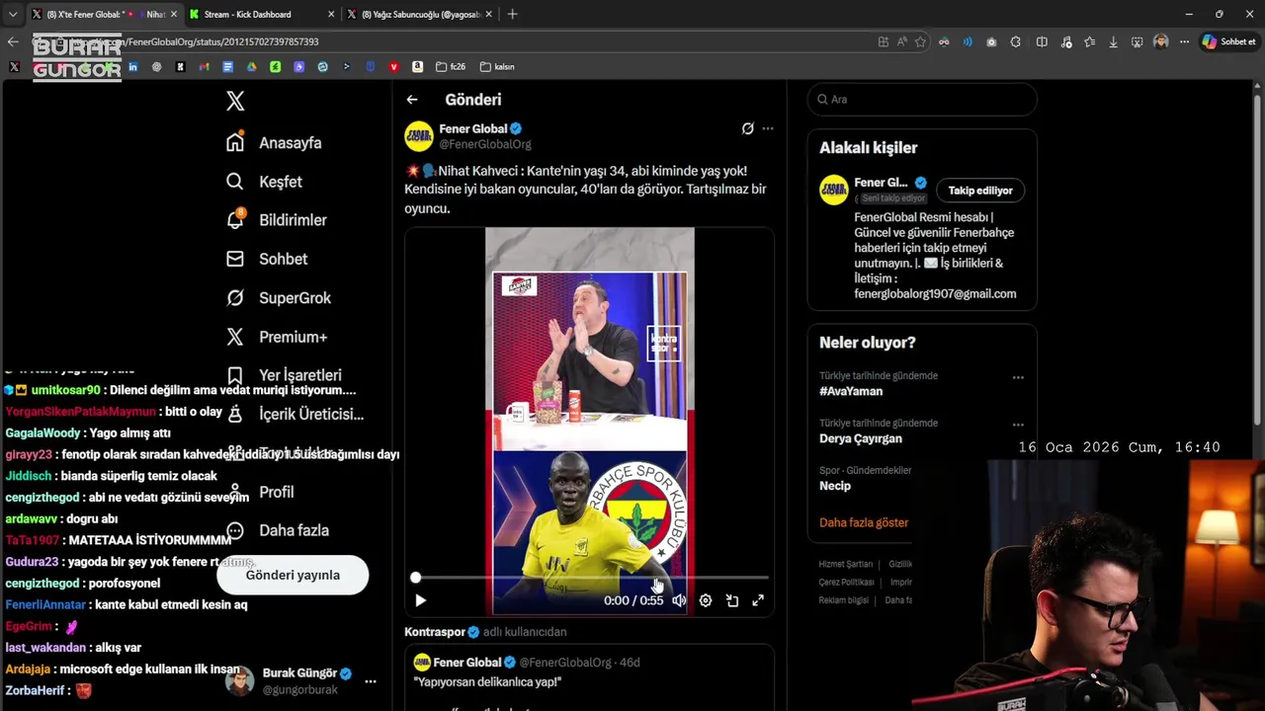1265x711 pixels.
Task: Open the #AvaYaman trend
Action: coord(851,391)
